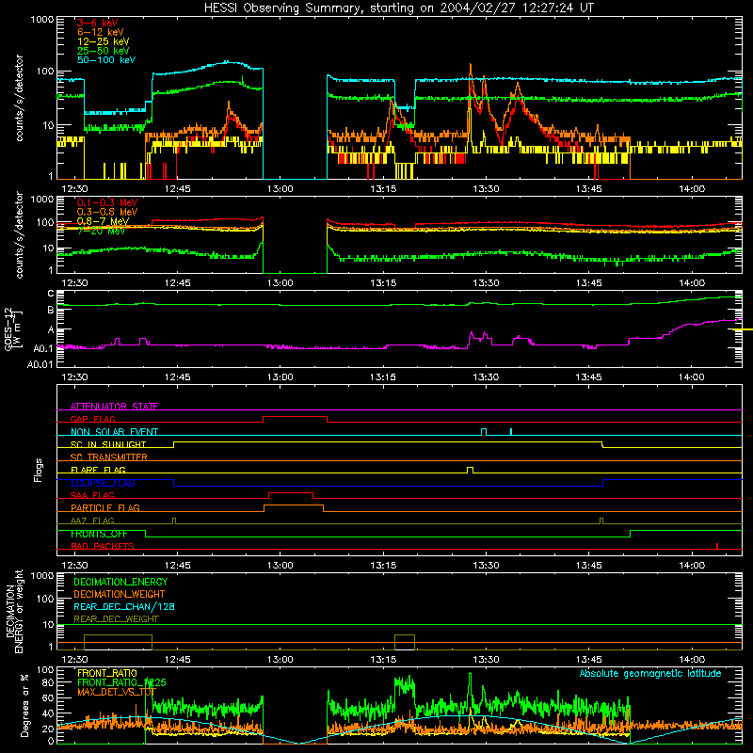Image resolution: width=753 pixels, height=753 pixels.
Task: Click the tallest orange X-ray peak near 13:28
Action: (x=470, y=67)
